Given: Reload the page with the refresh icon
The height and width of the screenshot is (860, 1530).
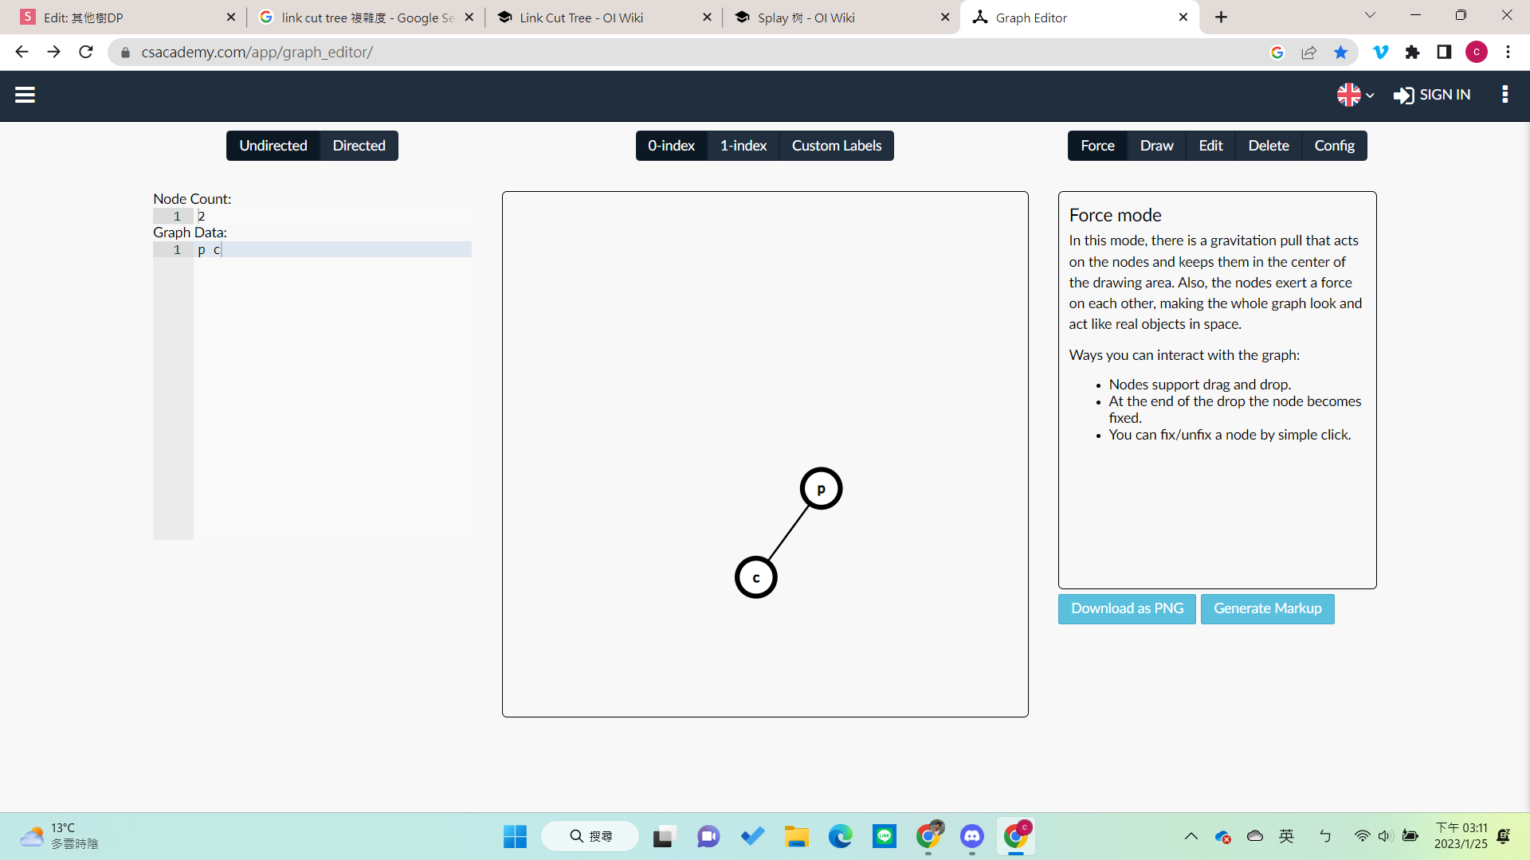Looking at the screenshot, I should pos(86,53).
